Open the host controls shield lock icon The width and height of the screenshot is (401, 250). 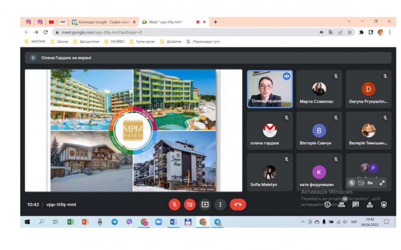click(x=384, y=204)
